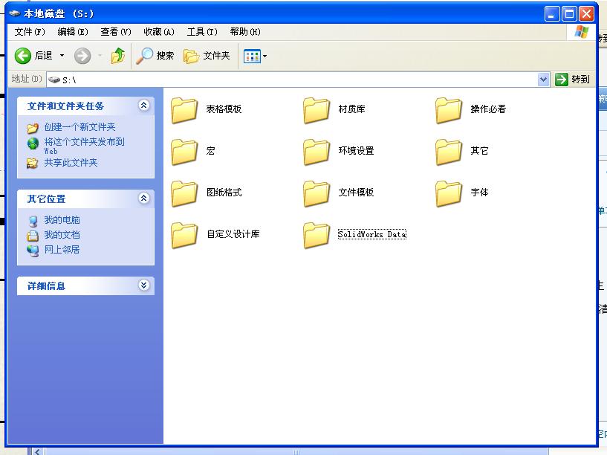Open the 编辑(E) menu

pos(73,32)
